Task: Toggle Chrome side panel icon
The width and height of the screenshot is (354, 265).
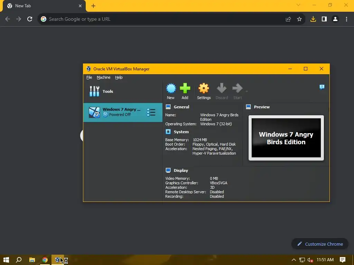Action: click(324, 19)
